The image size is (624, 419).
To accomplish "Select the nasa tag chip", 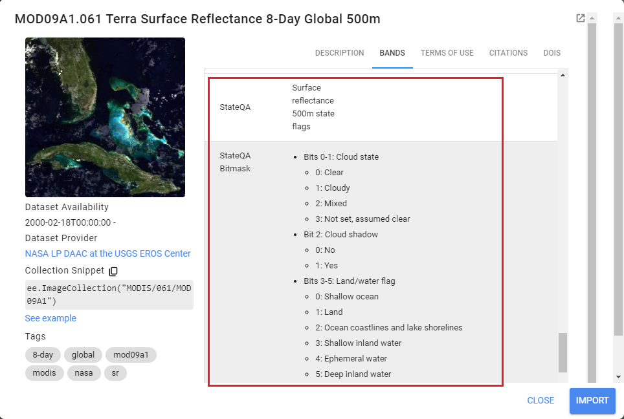I will point(83,373).
